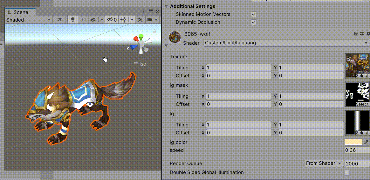Click the red X axis cone on gizmo

pyautogui.click(x=136, y=39)
